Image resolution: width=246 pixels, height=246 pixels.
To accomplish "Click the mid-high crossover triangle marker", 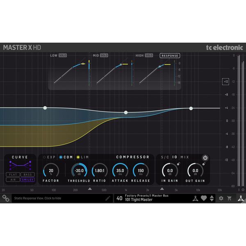I will [x=162, y=189].
